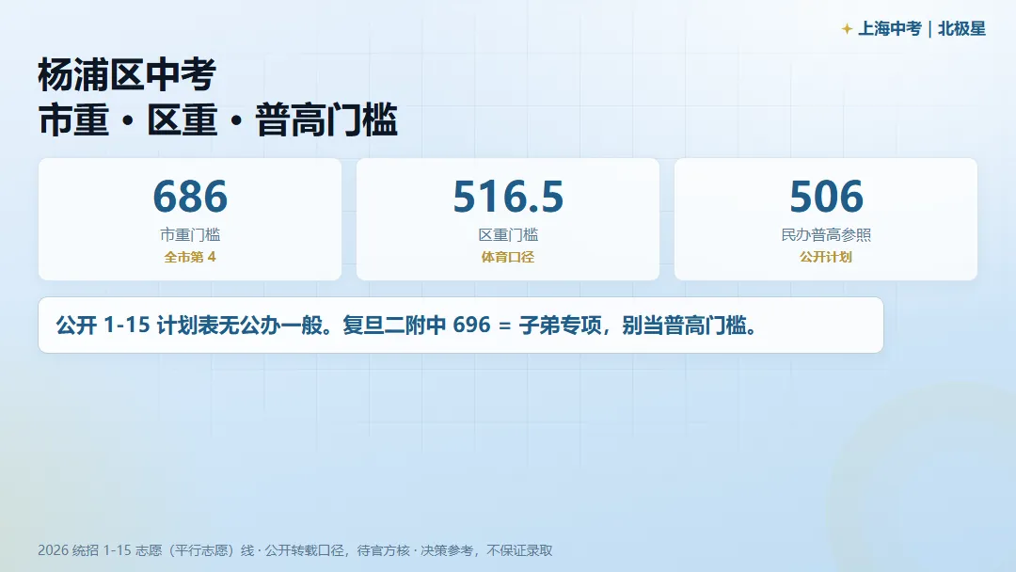The image size is (1016, 572).
Task: Click the gold star icon beside 上海中考
Action: [847, 29]
